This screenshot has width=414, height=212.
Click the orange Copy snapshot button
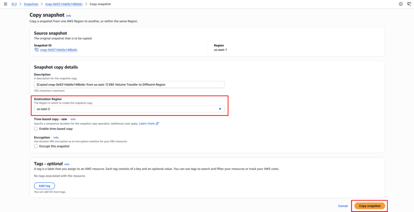point(370,206)
